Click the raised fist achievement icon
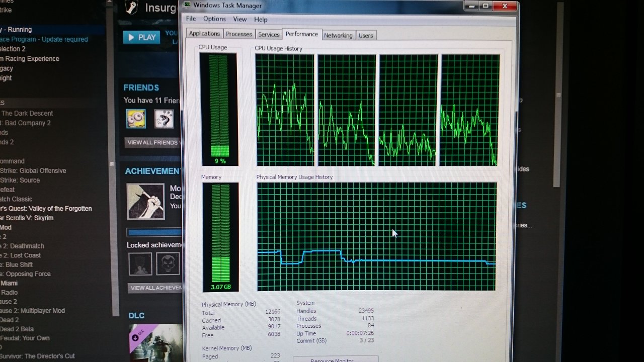This screenshot has width=644, height=362. point(145,201)
